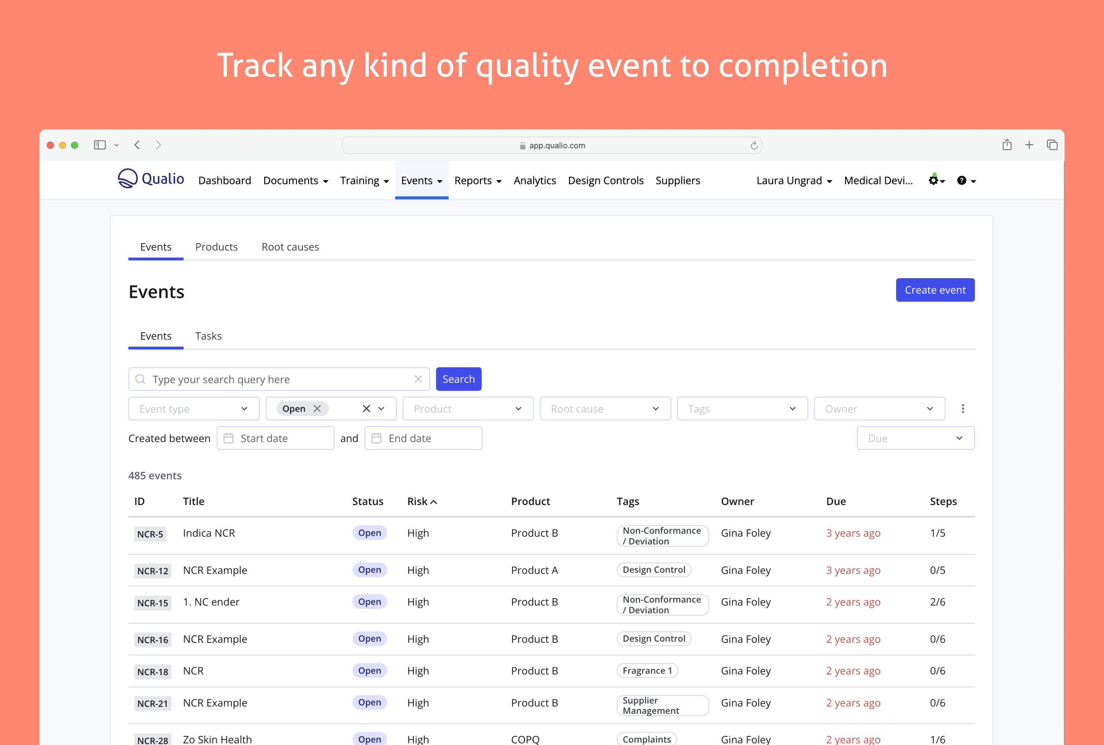Image resolution: width=1104 pixels, height=745 pixels.
Task: Clear the search query with X icon
Action: click(x=418, y=379)
